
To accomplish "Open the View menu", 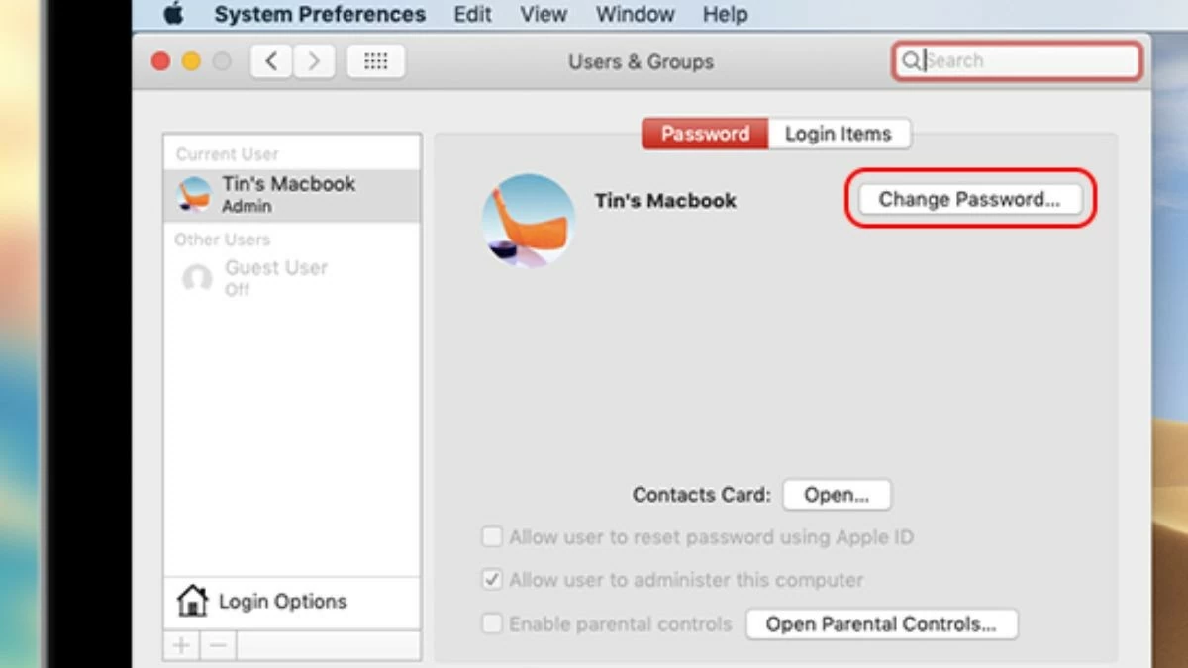I will (x=543, y=15).
